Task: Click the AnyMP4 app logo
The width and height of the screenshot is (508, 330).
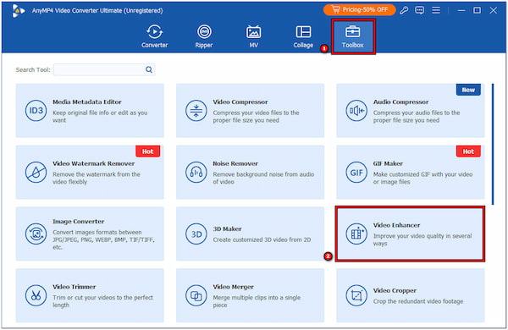Action: click(18, 11)
